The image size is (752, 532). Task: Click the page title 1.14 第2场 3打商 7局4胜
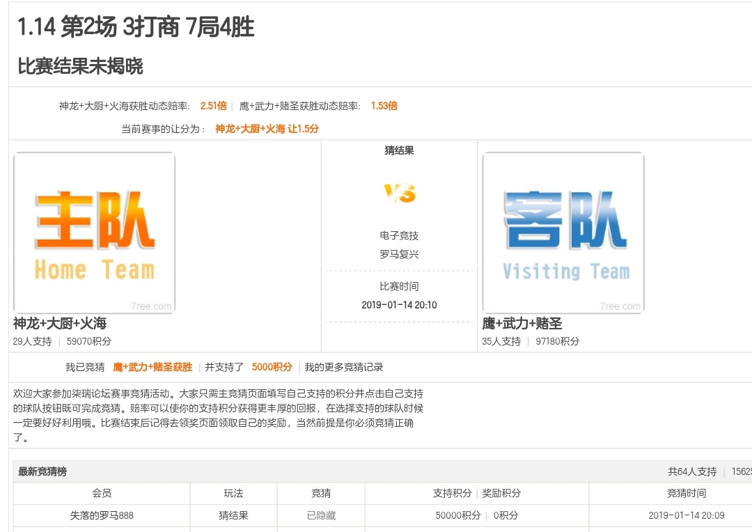pos(136,28)
